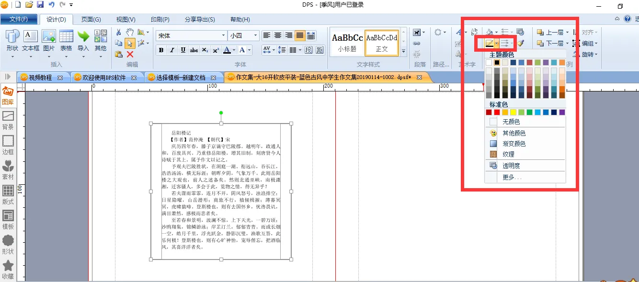Expand the 上一层 dropdown arrow
Viewport: 639px width, 282px height.
point(568,33)
